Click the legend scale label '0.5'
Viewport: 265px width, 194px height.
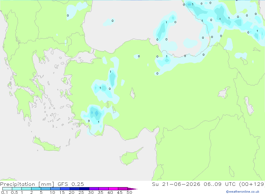14,192
